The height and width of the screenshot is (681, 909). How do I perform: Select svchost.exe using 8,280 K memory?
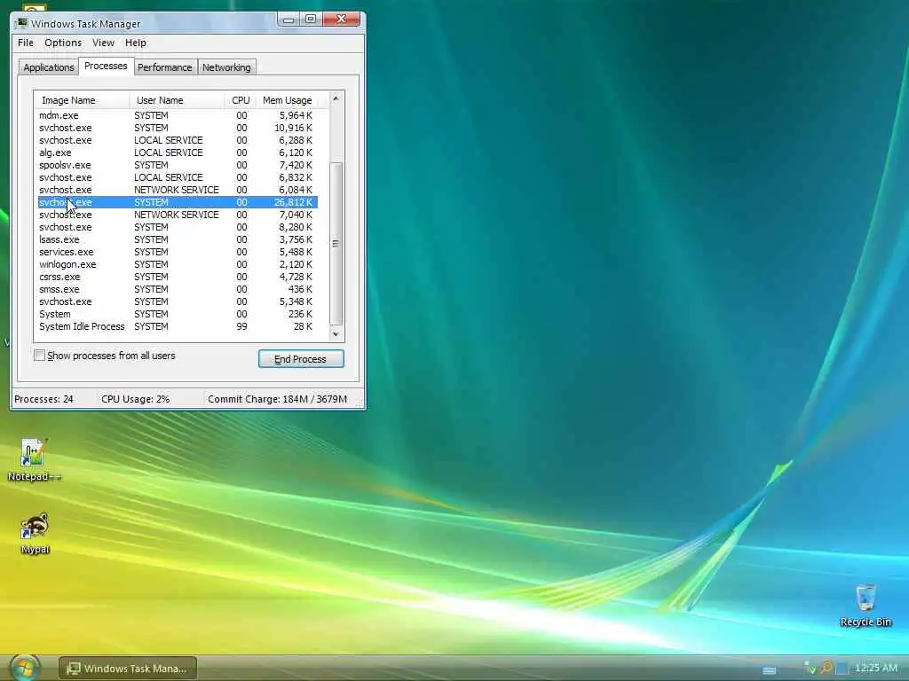[178, 227]
